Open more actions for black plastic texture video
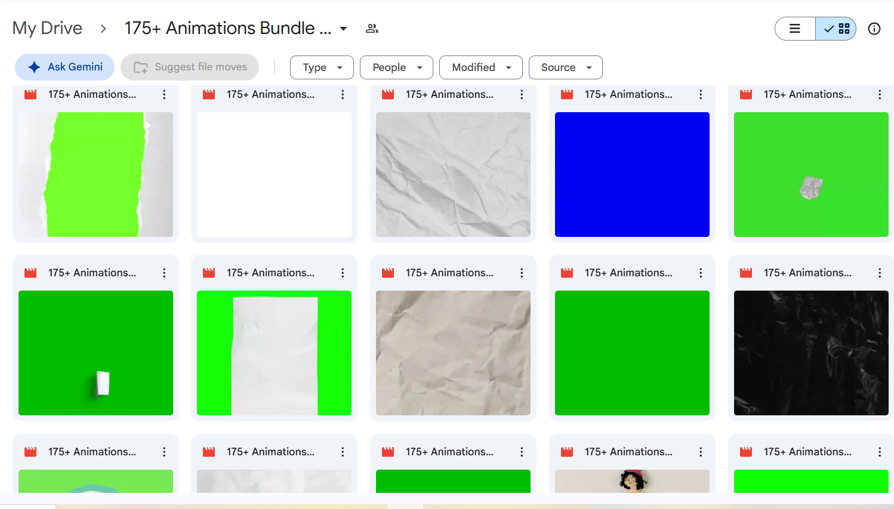894x509 pixels. (x=880, y=273)
